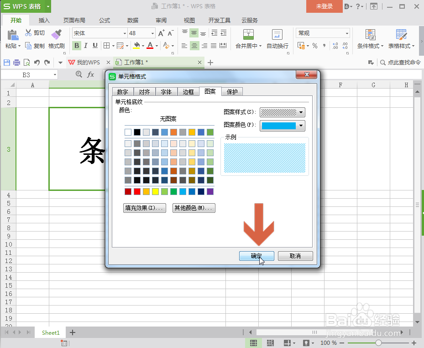The width and height of the screenshot is (424, 348).
Task: Open the 图案样式 pattern style dropdown
Action: coord(301,112)
